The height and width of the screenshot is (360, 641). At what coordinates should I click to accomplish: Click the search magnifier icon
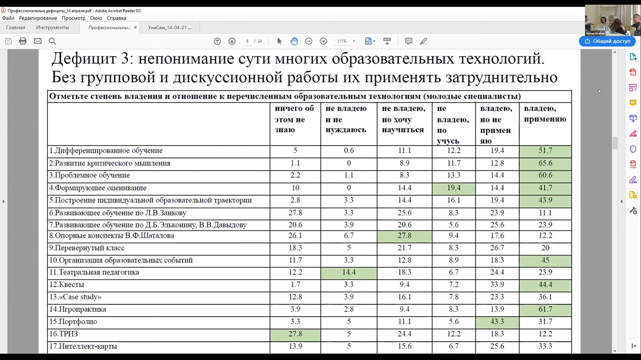(x=52, y=41)
